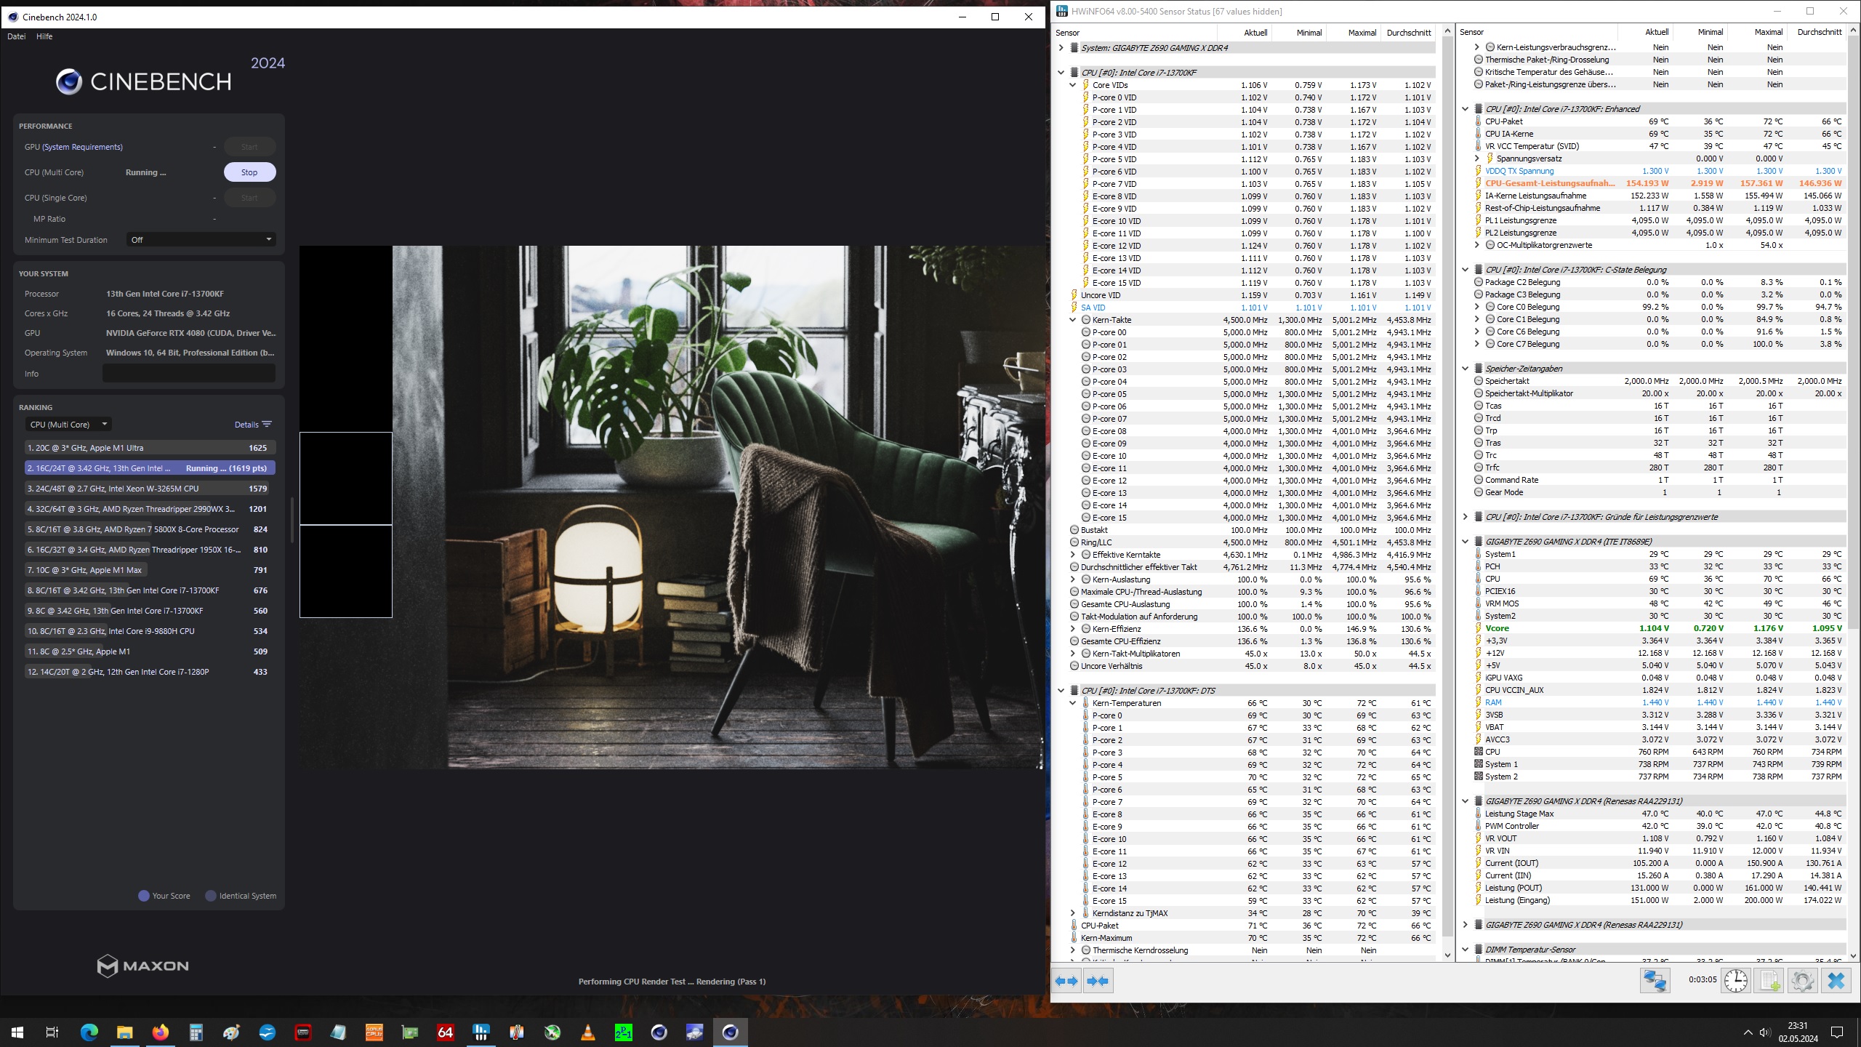This screenshot has width=1861, height=1047.
Task: Click the MAXON logo in Cinebench
Action: pyautogui.click(x=142, y=966)
